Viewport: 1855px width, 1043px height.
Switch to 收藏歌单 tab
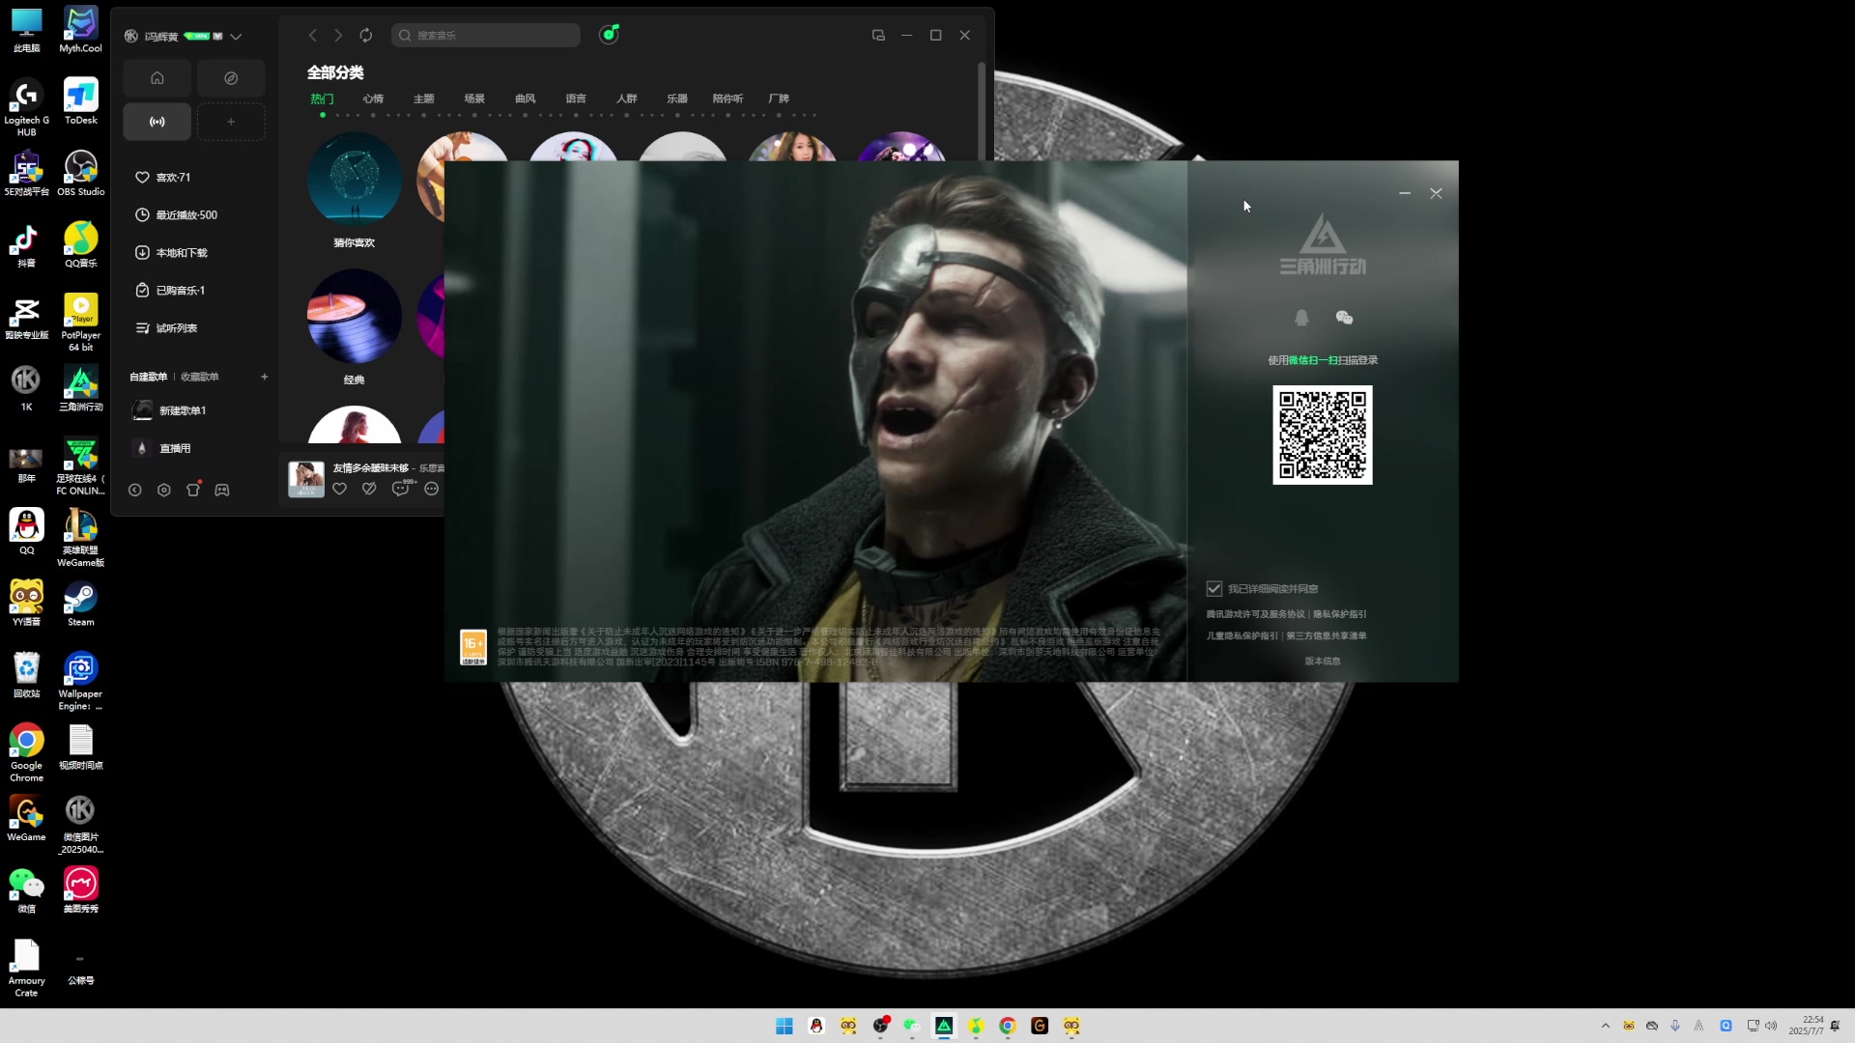pos(200,377)
